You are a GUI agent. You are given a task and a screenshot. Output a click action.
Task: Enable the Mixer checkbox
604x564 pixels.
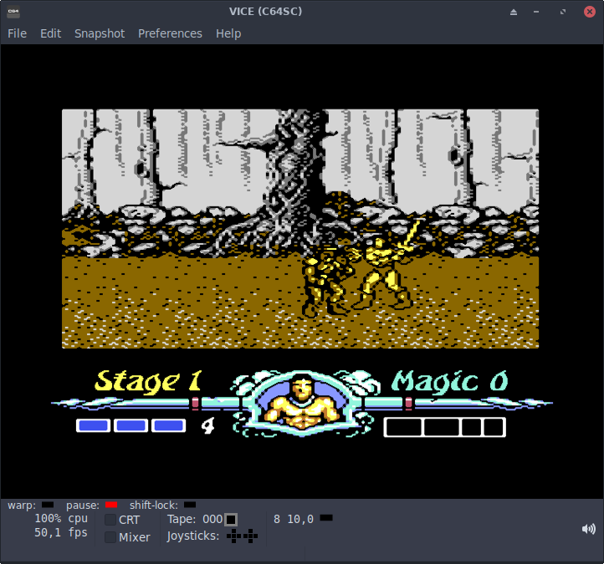point(110,537)
